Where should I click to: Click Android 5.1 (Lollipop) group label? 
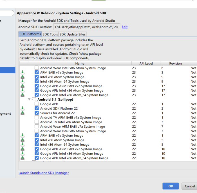[55, 100]
